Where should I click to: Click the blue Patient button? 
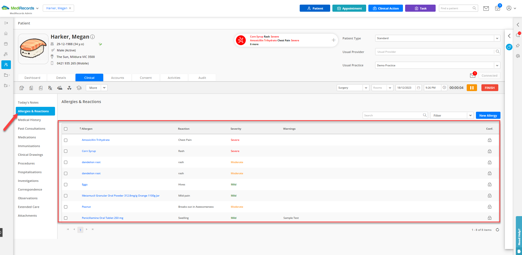pyautogui.click(x=315, y=8)
